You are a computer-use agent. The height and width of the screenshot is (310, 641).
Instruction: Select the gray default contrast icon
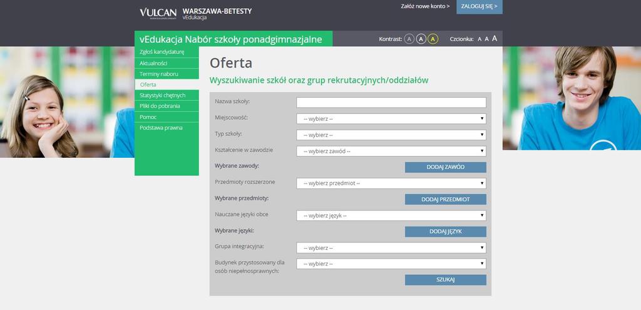[409, 39]
